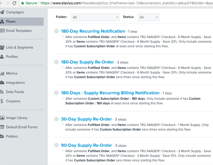Image resolution: width=213 pixels, height=165 pixels.
Task: Open the Status filter dropdown
Action: pos(149,17)
